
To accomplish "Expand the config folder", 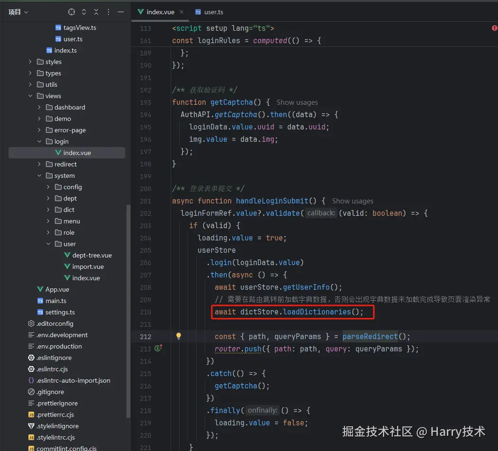I will pos(48,187).
